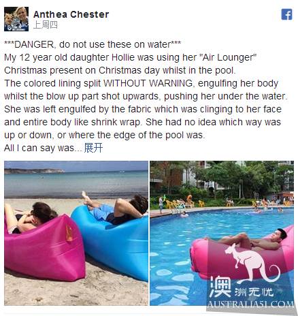The height and width of the screenshot is (316, 298).
Task: Open the Anthea Chester name link
Action: (x=71, y=14)
